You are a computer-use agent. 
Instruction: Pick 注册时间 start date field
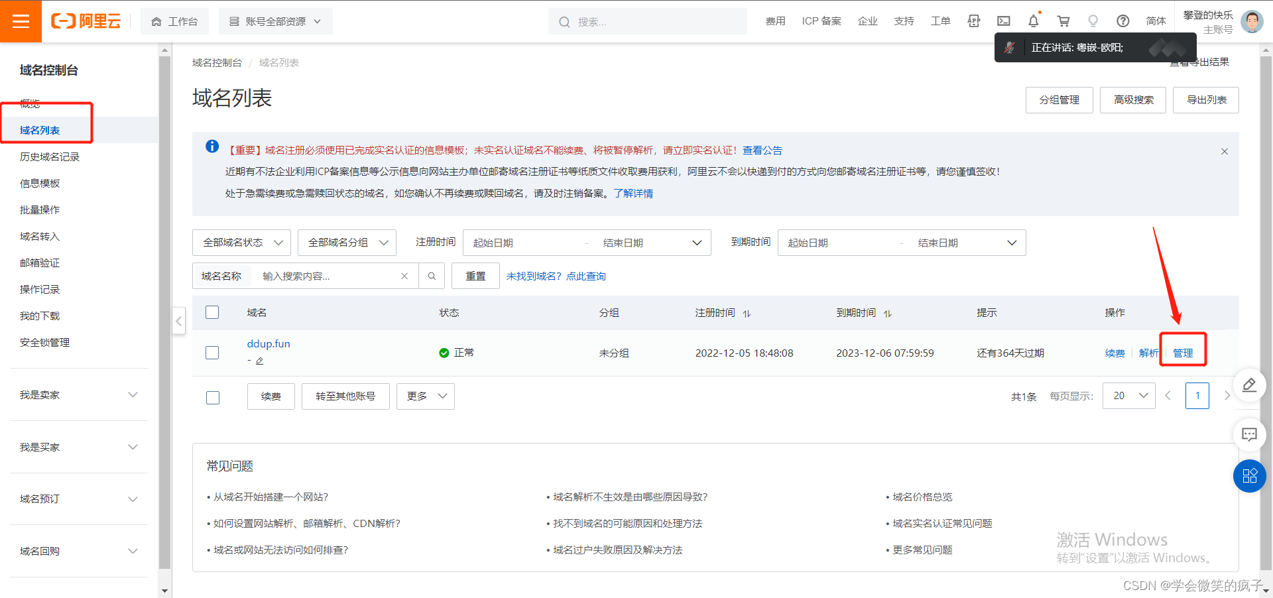pyautogui.click(x=524, y=243)
